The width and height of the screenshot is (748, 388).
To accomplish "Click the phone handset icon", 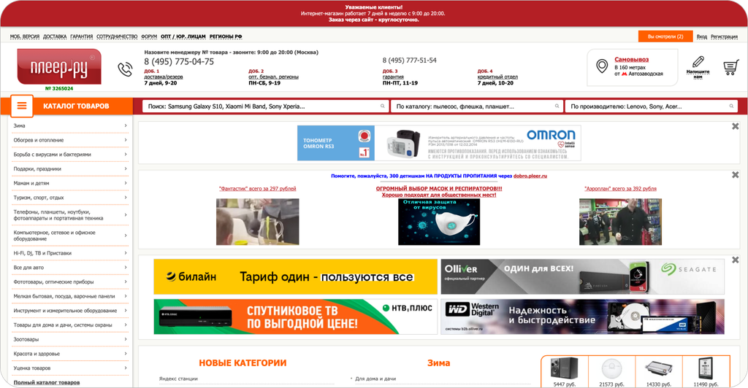I will point(125,69).
